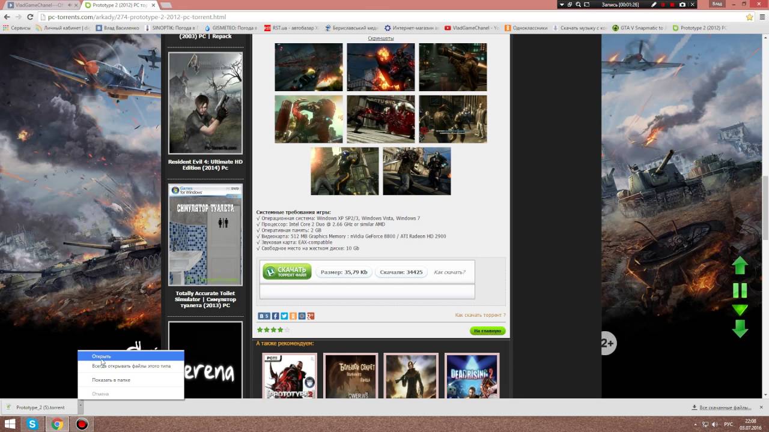769x432 pixels.
Task: Reload the page with the refresh icon
Action: coord(30,17)
